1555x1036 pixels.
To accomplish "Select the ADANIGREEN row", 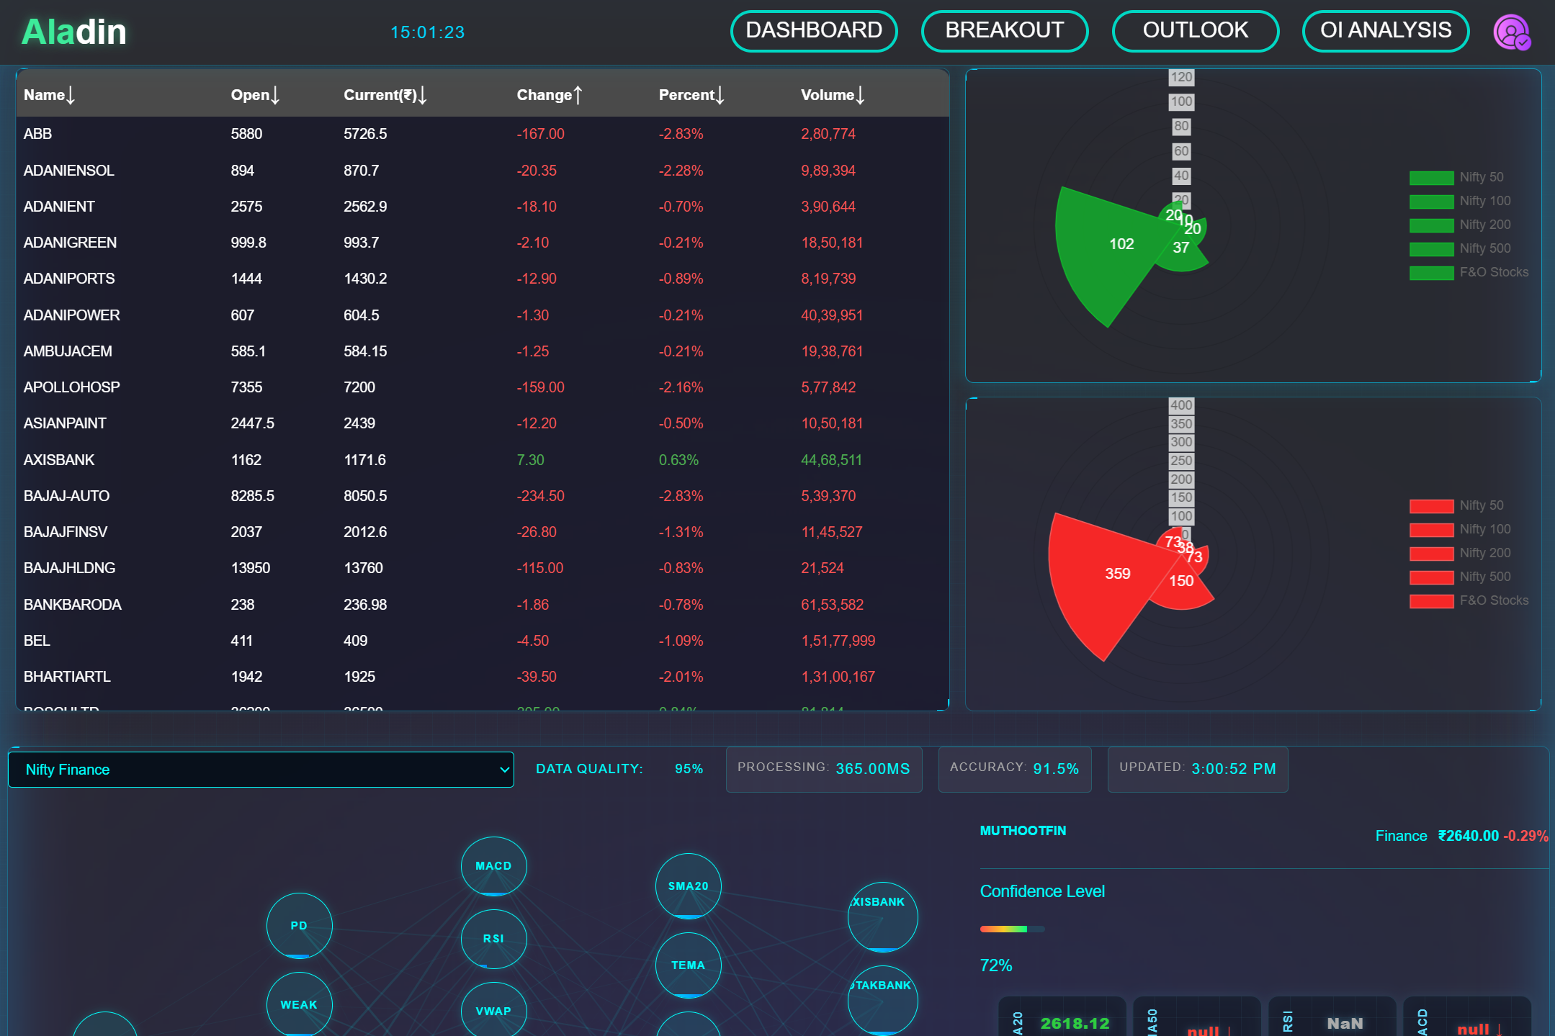I will coord(483,243).
